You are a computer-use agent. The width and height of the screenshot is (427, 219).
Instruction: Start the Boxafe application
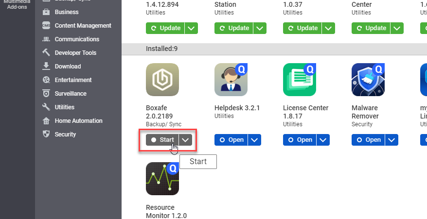point(162,140)
